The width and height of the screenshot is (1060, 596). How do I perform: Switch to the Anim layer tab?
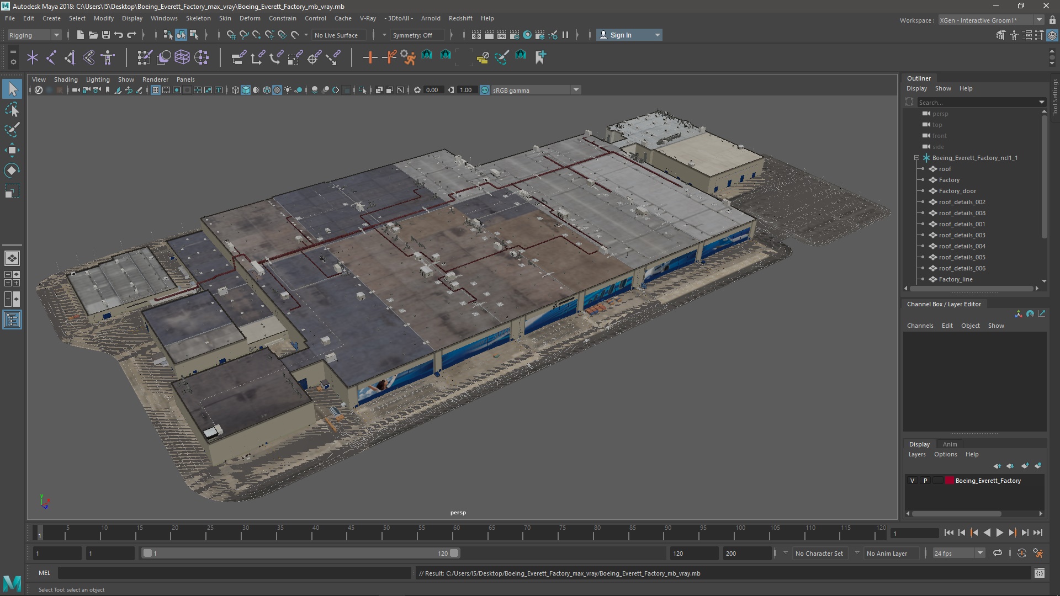pos(950,444)
